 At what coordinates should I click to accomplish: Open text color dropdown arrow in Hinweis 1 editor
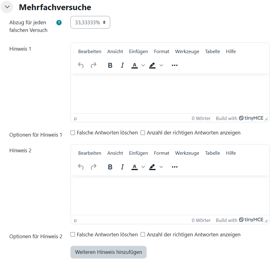coord(143,65)
